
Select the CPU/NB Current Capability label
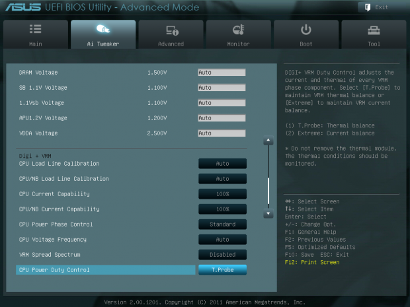pos(59,209)
